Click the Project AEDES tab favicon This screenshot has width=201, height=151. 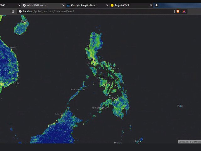112,5
